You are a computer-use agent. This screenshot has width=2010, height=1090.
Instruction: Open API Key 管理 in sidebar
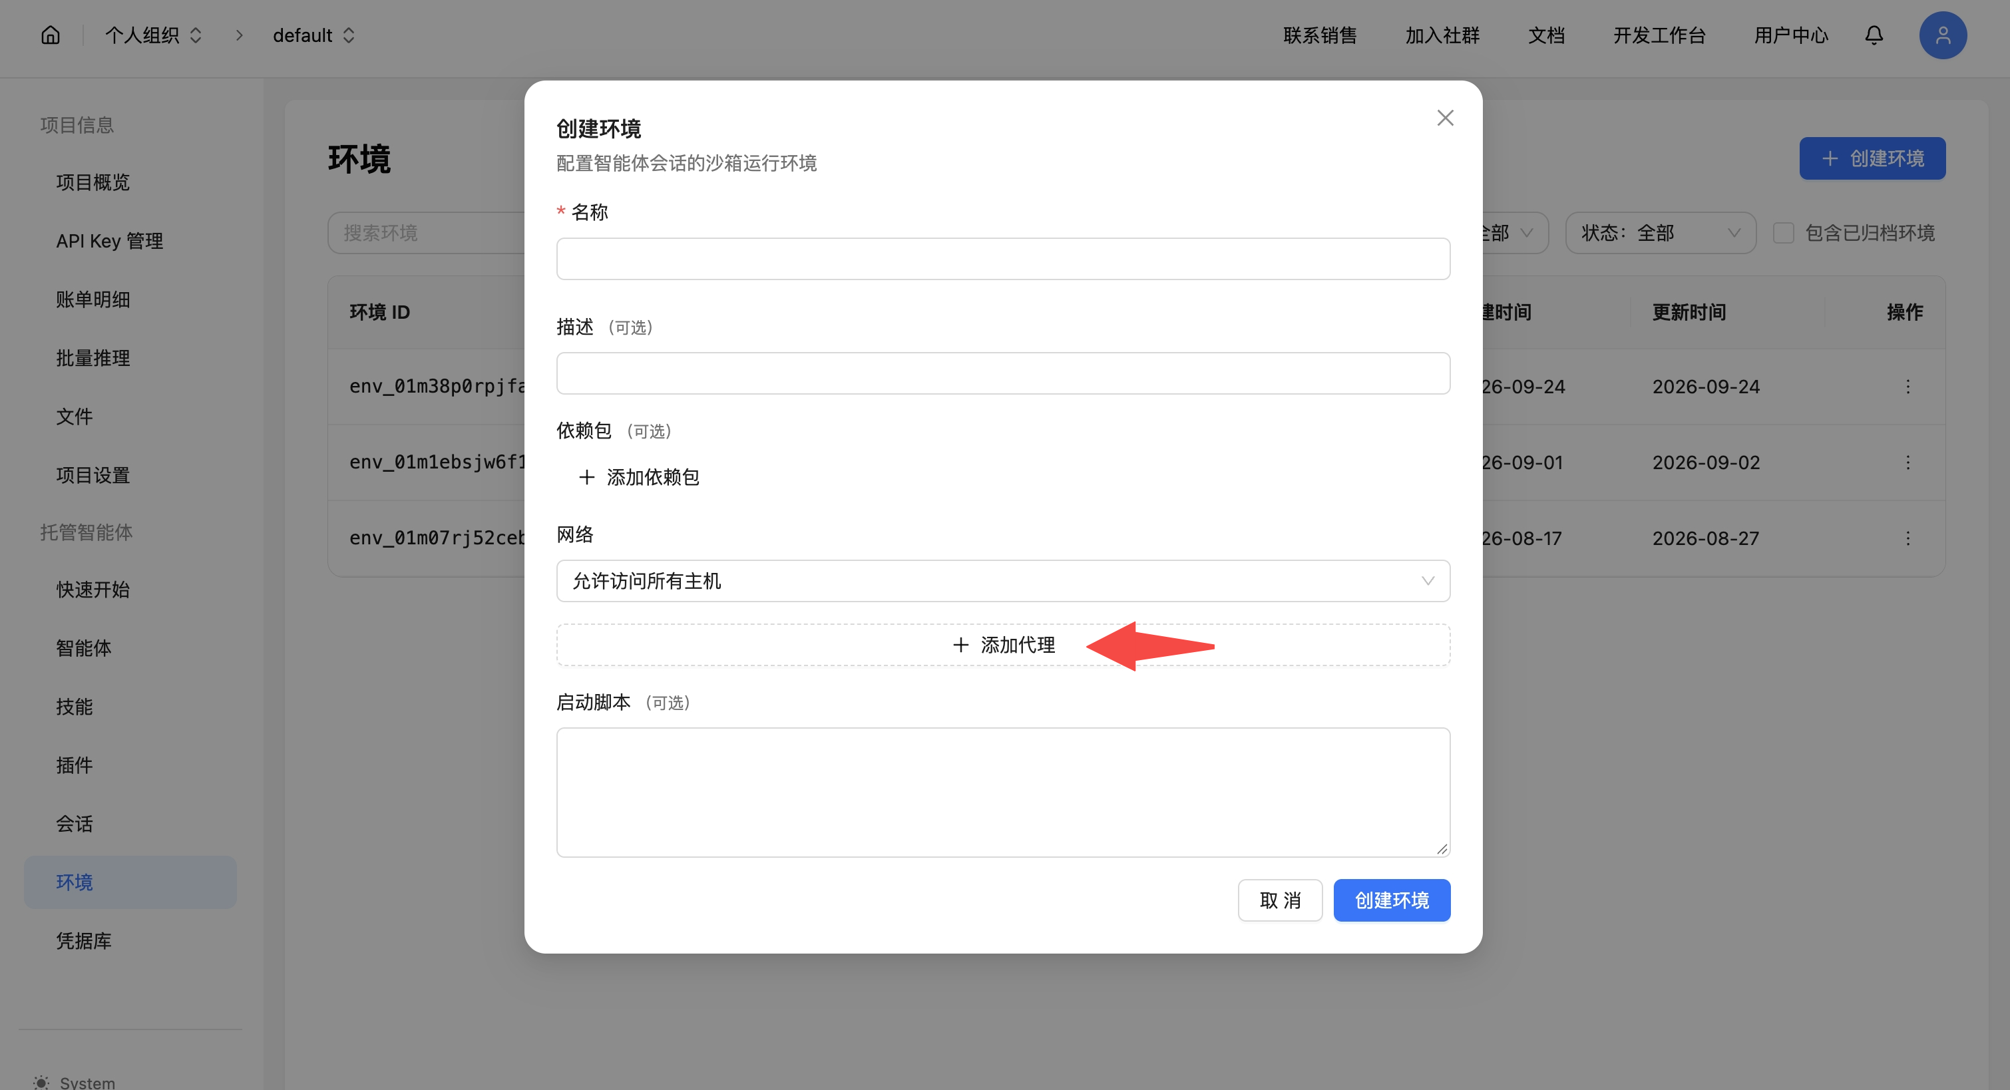[x=109, y=241]
